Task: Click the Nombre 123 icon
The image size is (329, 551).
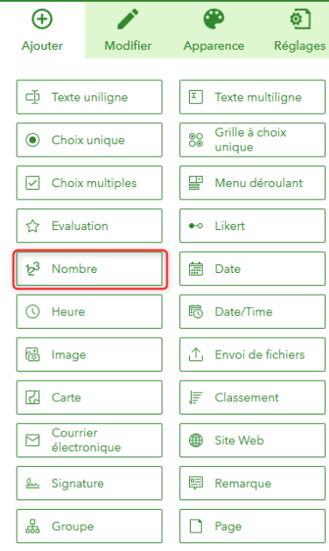Action: [32, 269]
